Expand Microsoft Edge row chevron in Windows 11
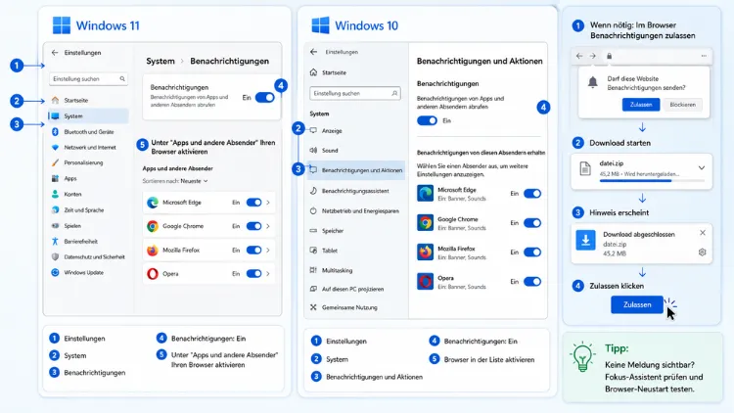Viewport: 734px width, 413px height. 268,203
